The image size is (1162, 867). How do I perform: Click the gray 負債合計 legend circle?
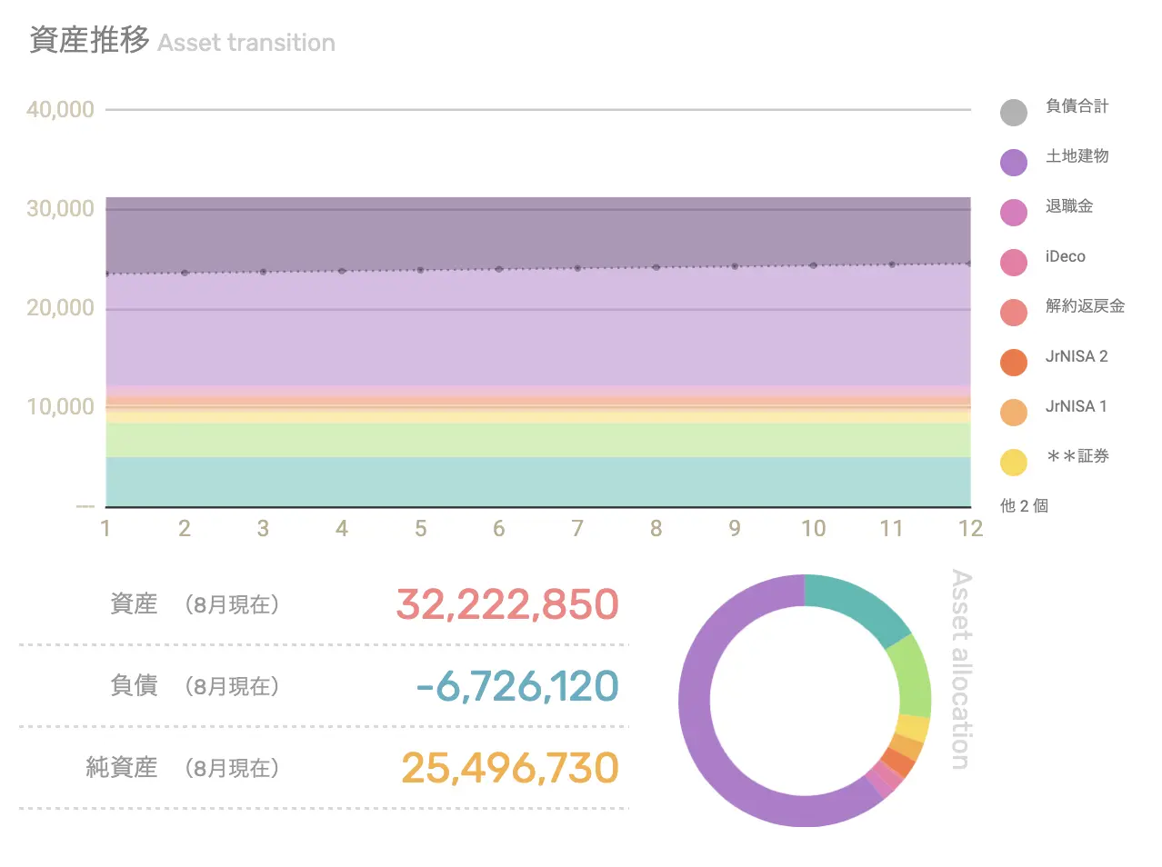1013,113
